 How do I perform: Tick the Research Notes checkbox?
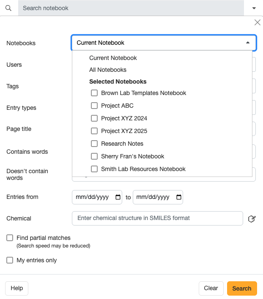(x=94, y=144)
